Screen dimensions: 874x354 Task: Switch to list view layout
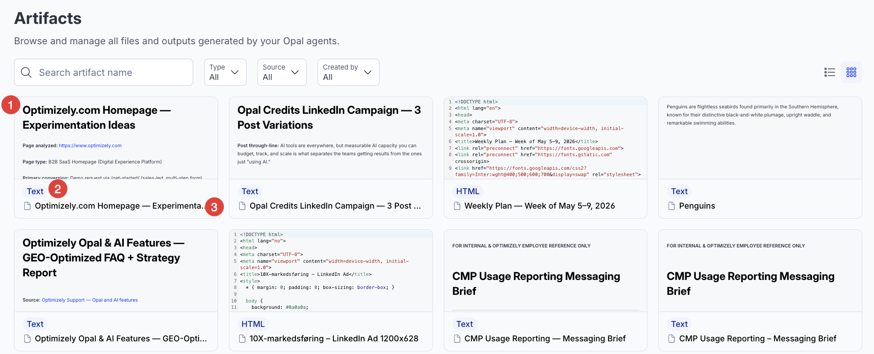click(830, 72)
